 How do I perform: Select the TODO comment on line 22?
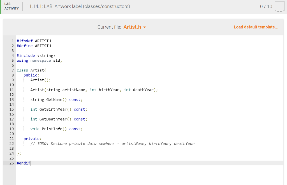112,143
